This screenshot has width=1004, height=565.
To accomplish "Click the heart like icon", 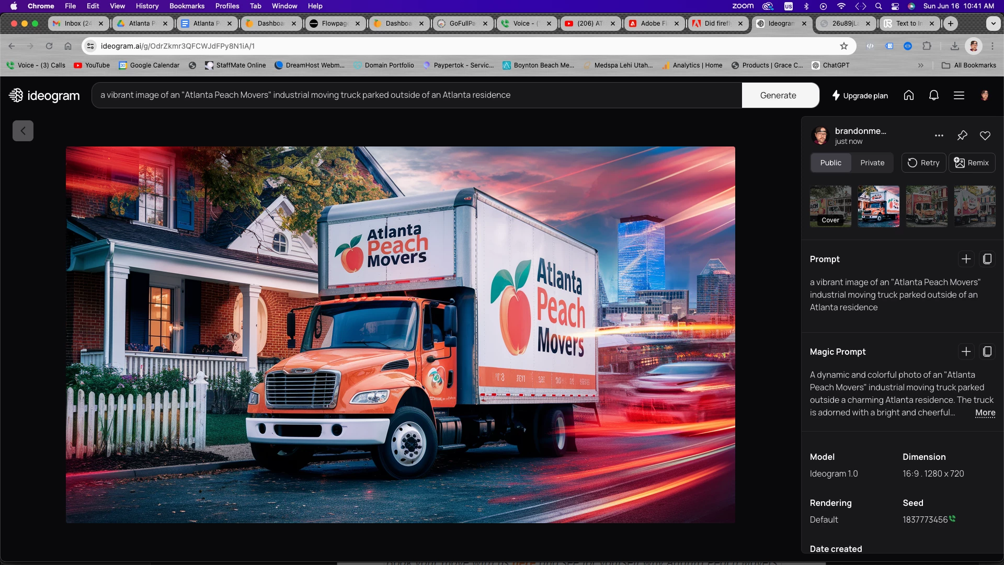I will click(x=985, y=135).
